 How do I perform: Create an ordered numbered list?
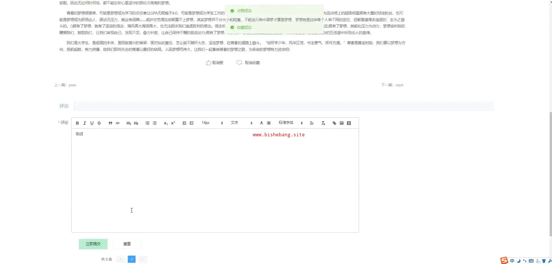pos(147,123)
